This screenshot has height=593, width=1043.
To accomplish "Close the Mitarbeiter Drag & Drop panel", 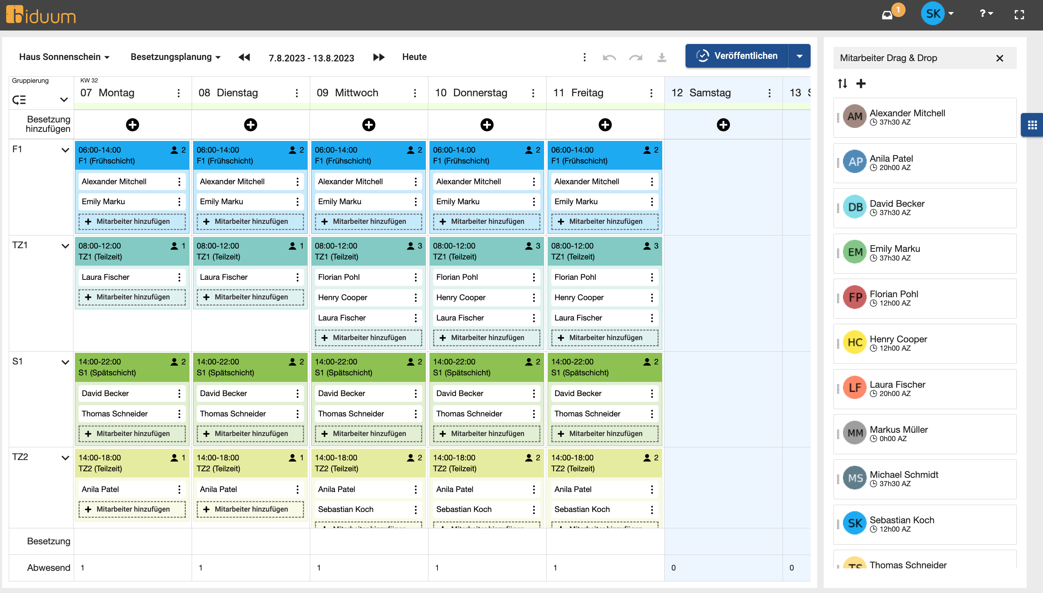I will (999, 58).
